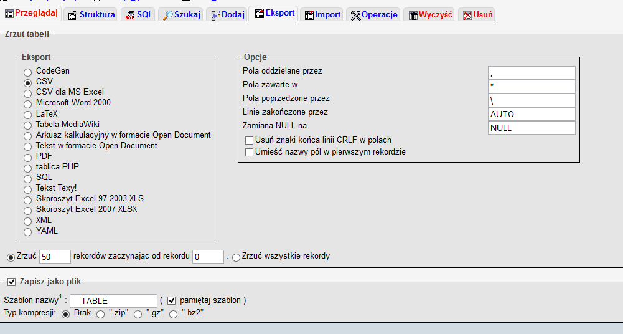The width and height of the screenshot is (623, 334).
Task: Select Tekst w formacie Open Document
Action: (27, 146)
